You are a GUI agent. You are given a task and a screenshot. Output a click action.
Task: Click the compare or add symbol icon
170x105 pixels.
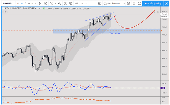[46, 3]
